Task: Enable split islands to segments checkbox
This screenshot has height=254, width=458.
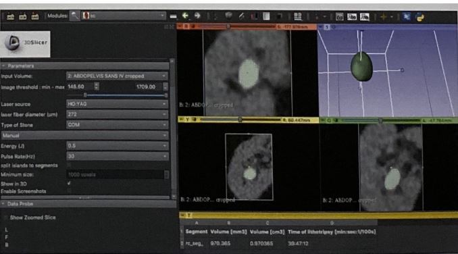Action: 69,166
